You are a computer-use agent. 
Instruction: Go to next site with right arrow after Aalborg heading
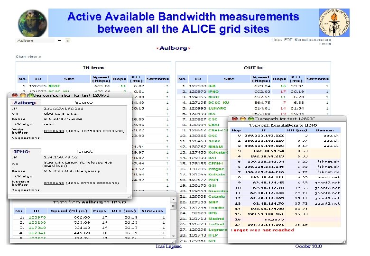pos(189,48)
